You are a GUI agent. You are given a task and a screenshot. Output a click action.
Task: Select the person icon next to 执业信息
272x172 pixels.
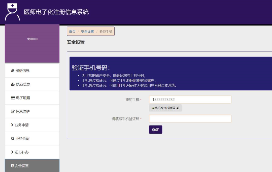12,84
